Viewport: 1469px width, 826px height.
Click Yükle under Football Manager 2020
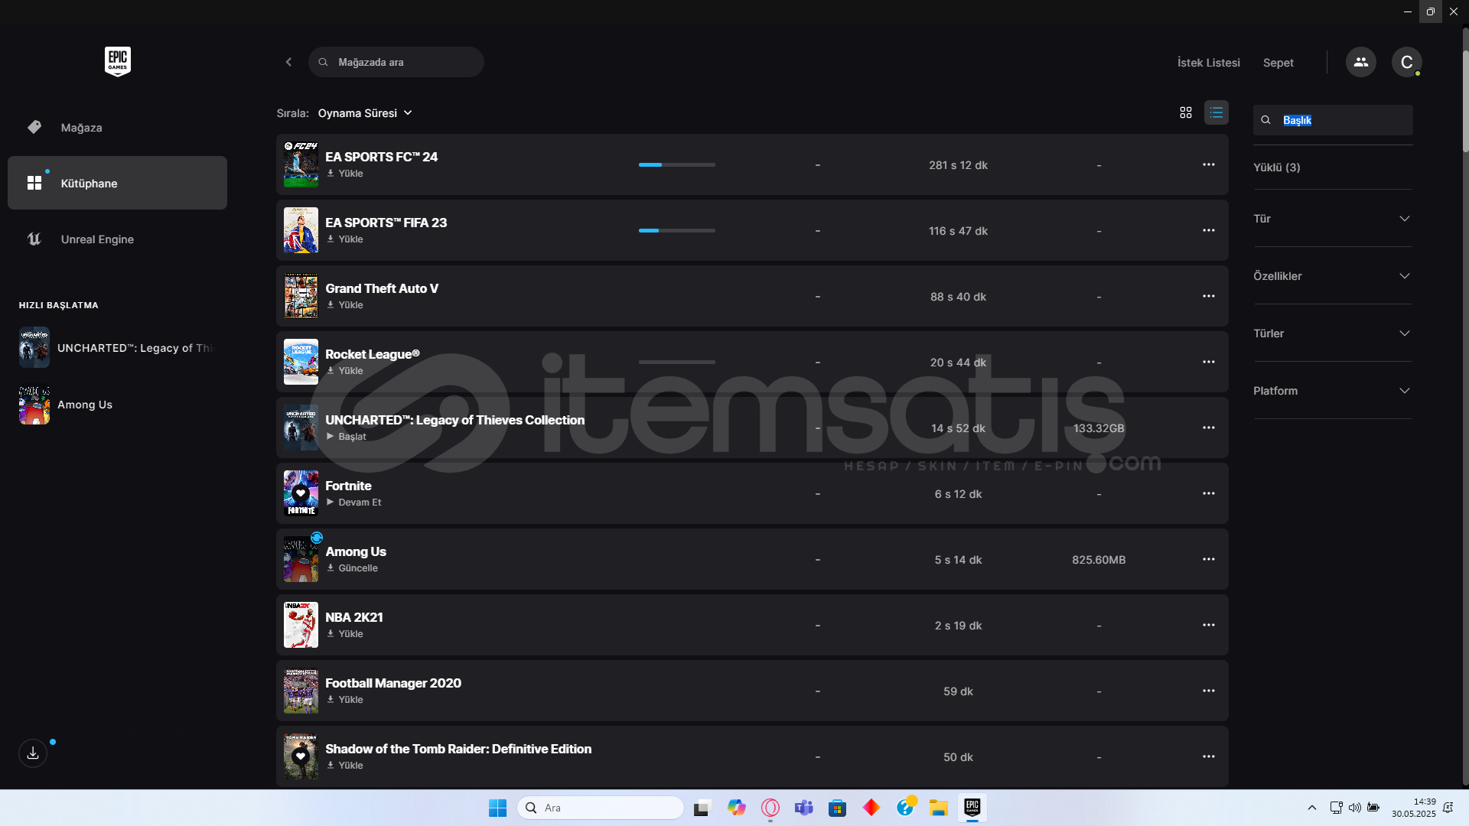(345, 700)
